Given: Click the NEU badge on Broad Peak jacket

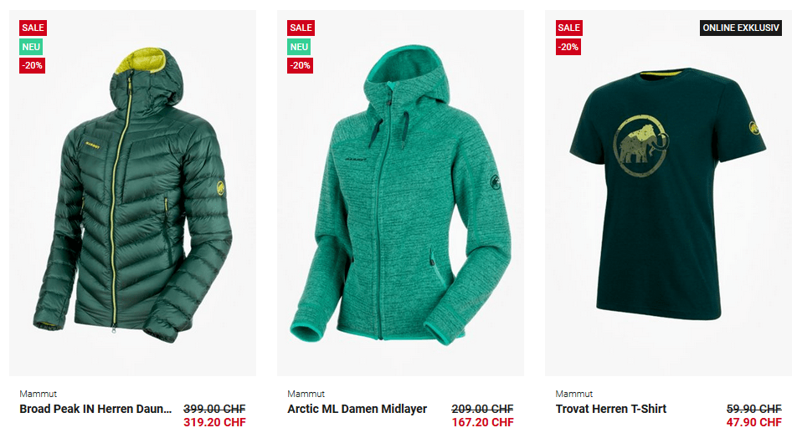Looking at the screenshot, I should pyautogui.click(x=31, y=47).
